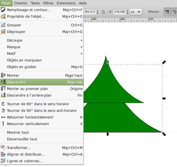Image resolution: width=177 pixels, height=167 pixels.
Task: Click the Maj+Ctrl+M shortcut text
Action: pos(72,148)
